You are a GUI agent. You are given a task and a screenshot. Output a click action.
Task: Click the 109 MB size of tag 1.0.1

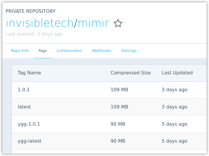point(119,90)
